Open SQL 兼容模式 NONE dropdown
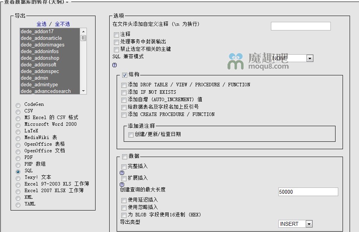The height and width of the screenshot is (232, 359). [x=292, y=58]
